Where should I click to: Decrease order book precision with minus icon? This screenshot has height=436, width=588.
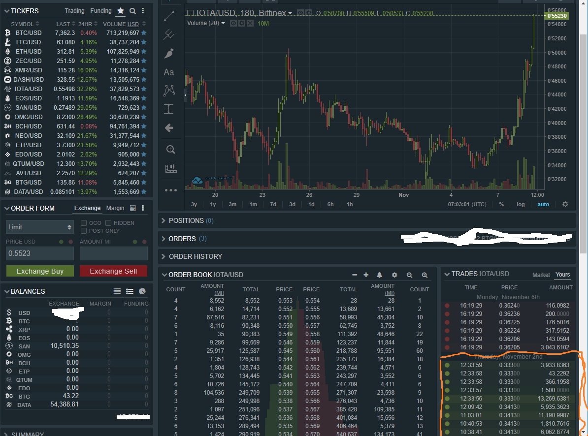tap(355, 275)
